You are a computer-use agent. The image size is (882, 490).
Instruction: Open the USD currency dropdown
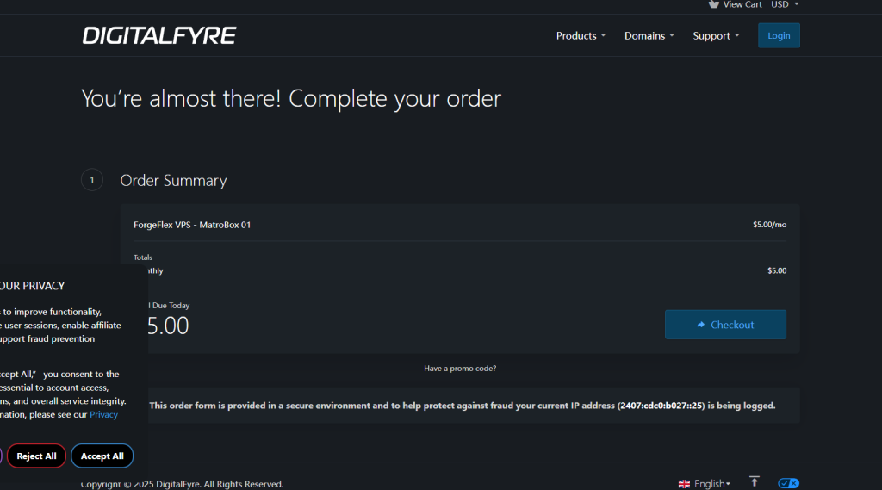[785, 4]
